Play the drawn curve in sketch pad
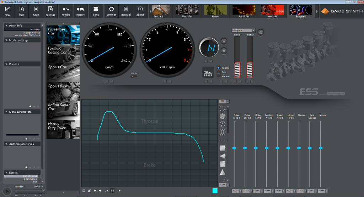 click(x=119, y=191)
